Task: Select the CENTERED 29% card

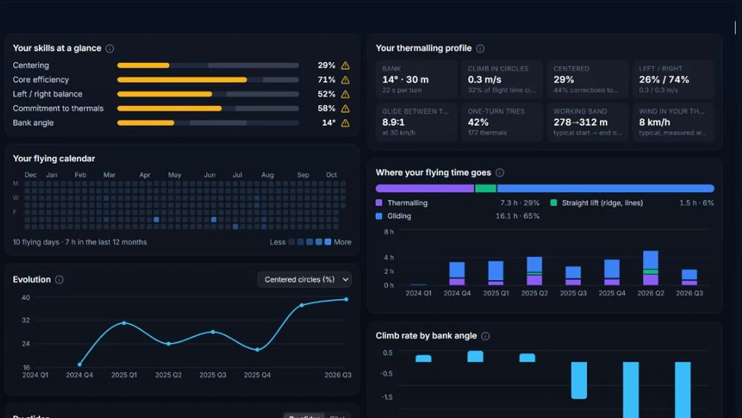Action: 587,79
